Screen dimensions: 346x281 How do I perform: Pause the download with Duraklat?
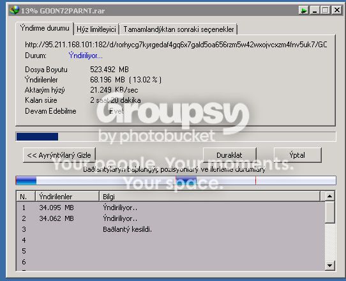click(229, 155)
